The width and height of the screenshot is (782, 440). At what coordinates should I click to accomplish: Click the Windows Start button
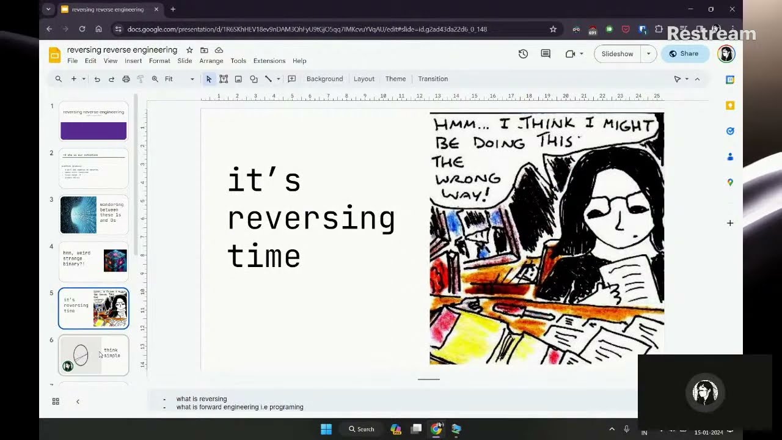click(x=326, y=429)
